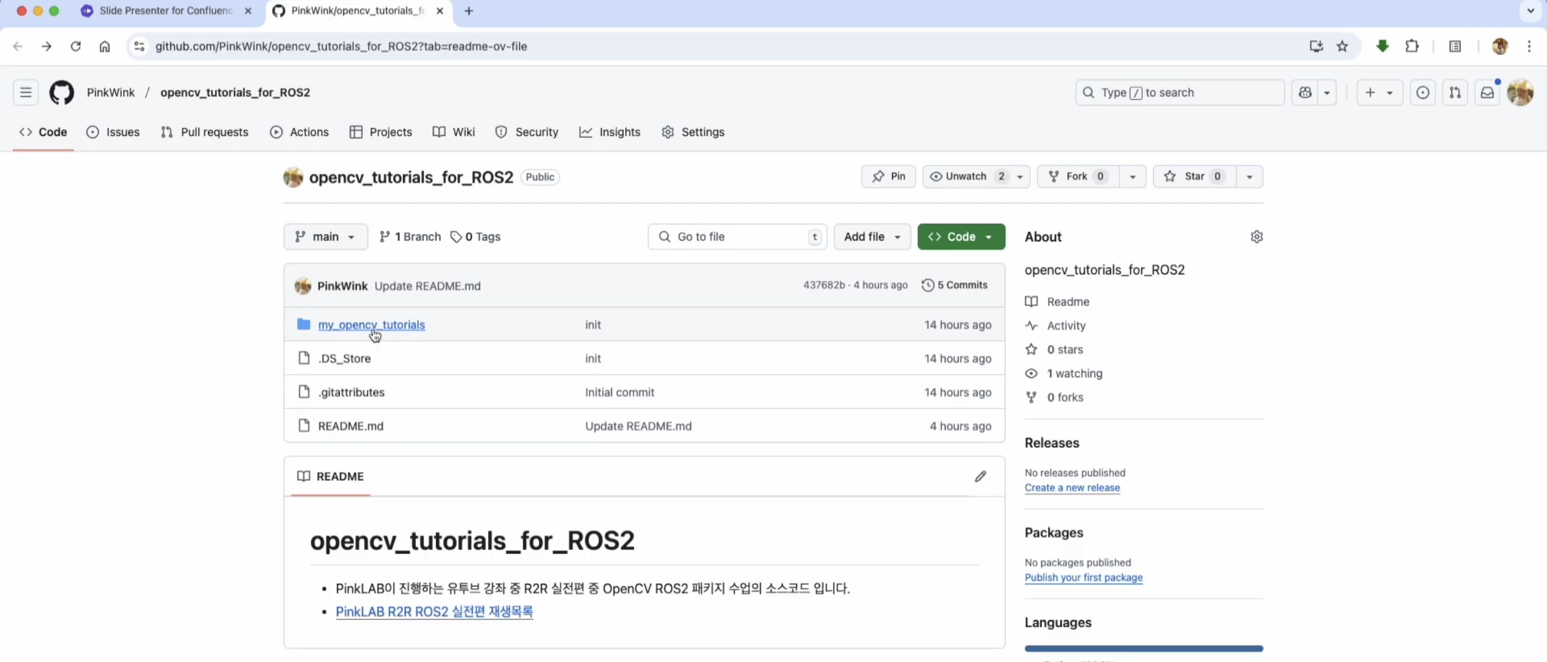Open Copilot chat icon in header
This screenshot has width=1547, height=662.
(1305, 93)
